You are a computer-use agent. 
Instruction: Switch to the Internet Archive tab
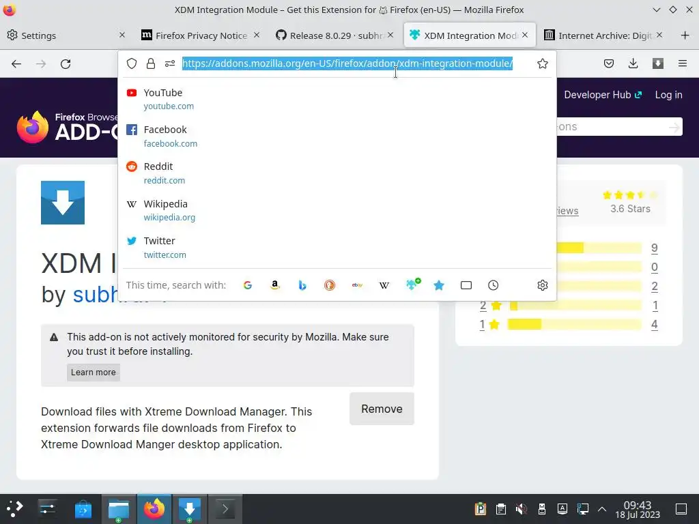[x=604, y=35]
